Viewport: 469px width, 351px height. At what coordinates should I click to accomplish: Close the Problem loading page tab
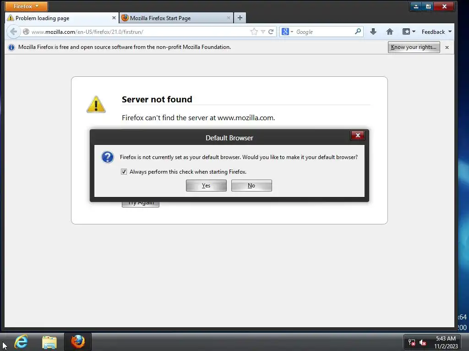[114, 18]
